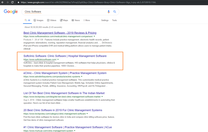Click the padlock icon in address bar

[x=18, y=2]
